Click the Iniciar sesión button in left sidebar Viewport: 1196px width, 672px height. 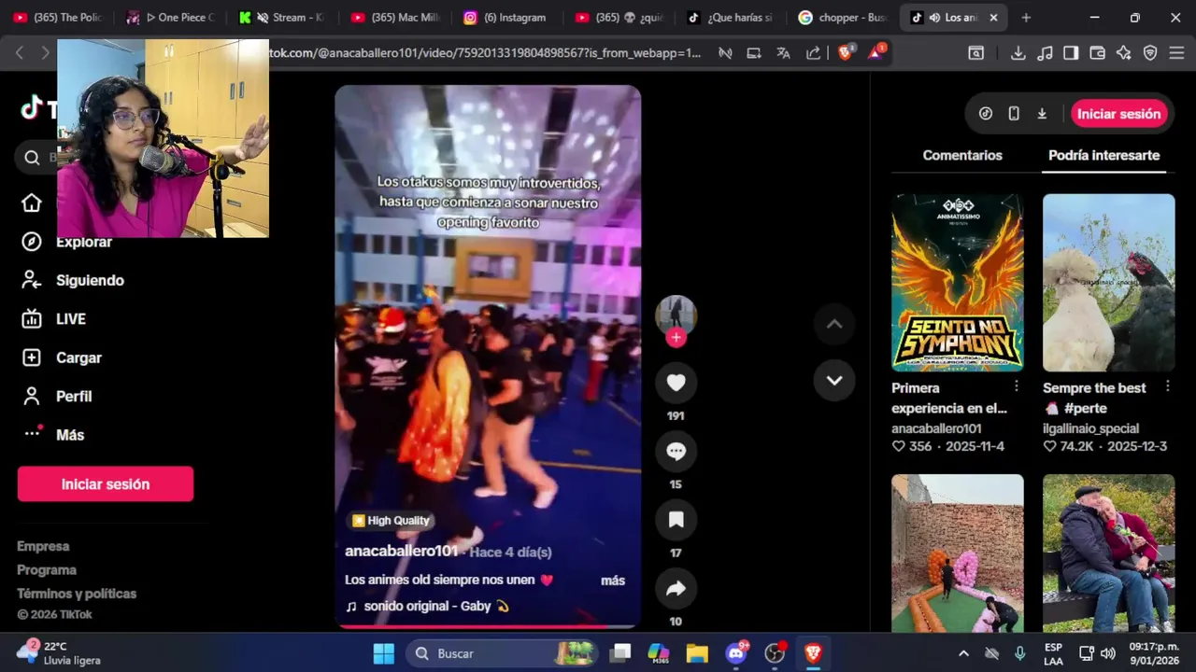pyautogui.click(x=106, y=484)
